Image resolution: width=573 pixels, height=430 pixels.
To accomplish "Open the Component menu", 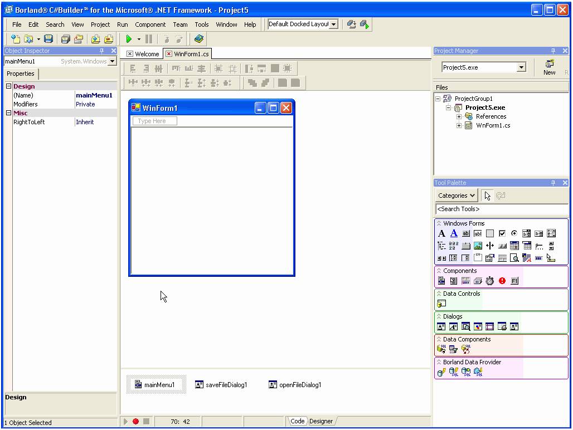I will point(150,25).
